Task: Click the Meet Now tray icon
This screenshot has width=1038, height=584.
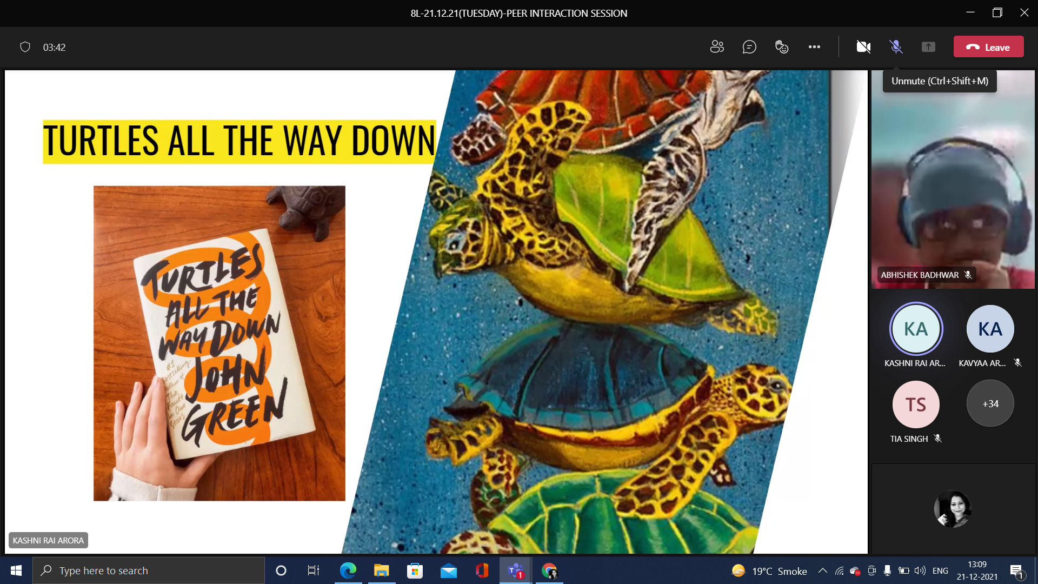Action: click(x=871, y=570)
